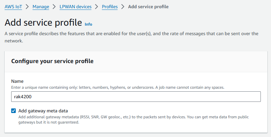271x137 pixels.
Task: Go to the Manage breadcrumb
Action: pos(41,7)
